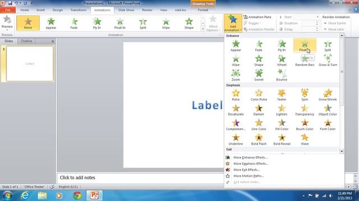Pick the Shape entrance effect in dropdown gallery
Viewport: 359px width, 201px height.
tap(259, 61)
